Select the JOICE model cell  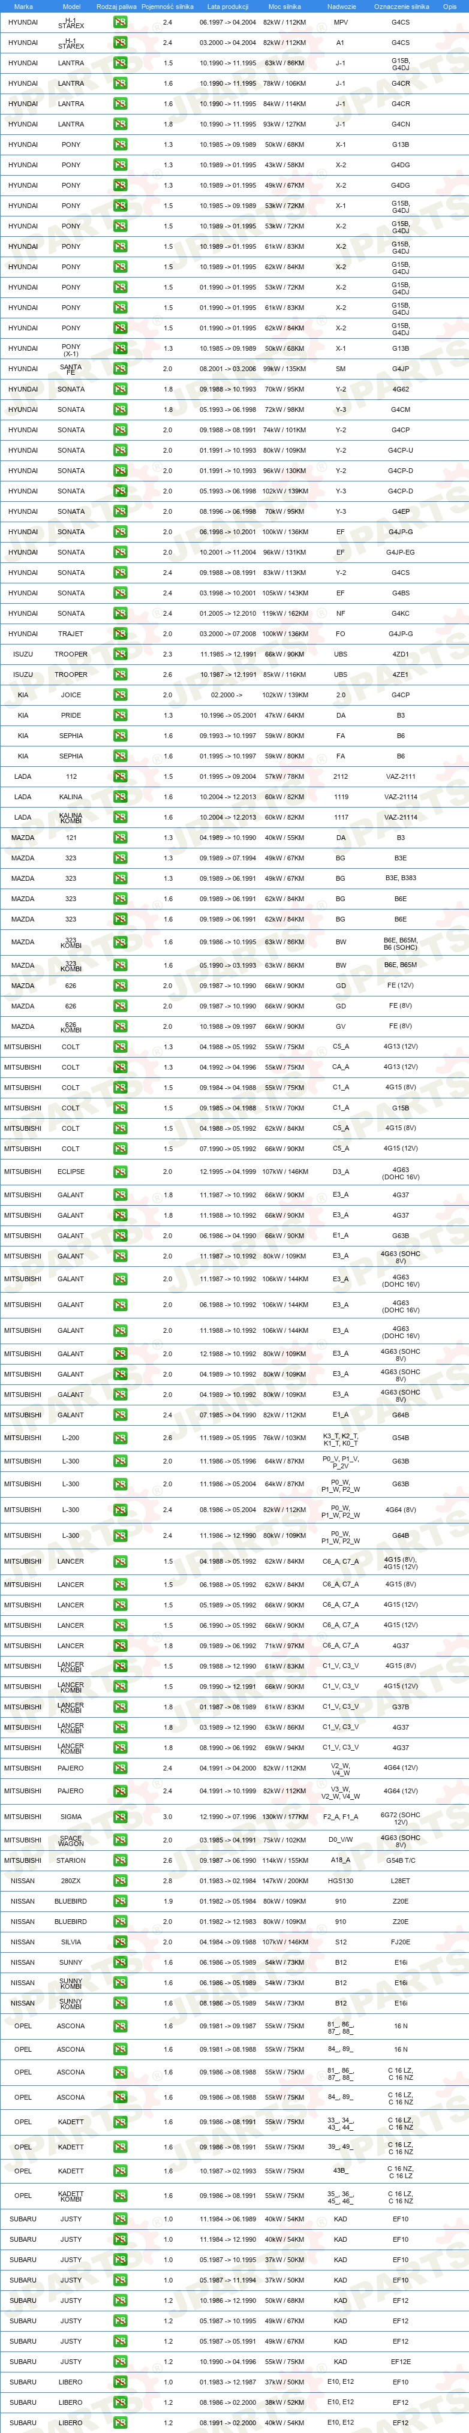pyautogui.click(x=71, y=695)
